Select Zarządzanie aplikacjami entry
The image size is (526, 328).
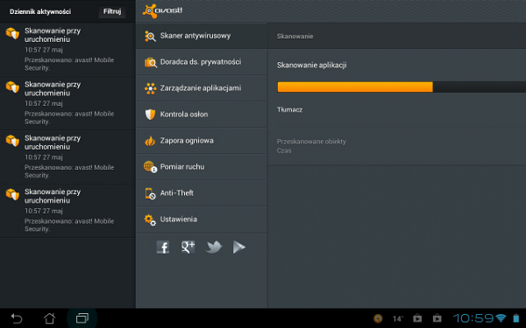click(x=202, y=88)
